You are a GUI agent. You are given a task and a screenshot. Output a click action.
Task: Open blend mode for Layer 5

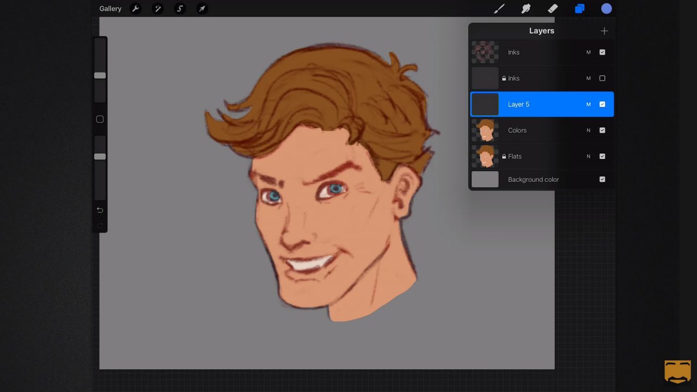(x=588, y=105)
